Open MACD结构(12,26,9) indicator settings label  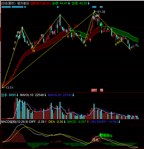point(15,122)
